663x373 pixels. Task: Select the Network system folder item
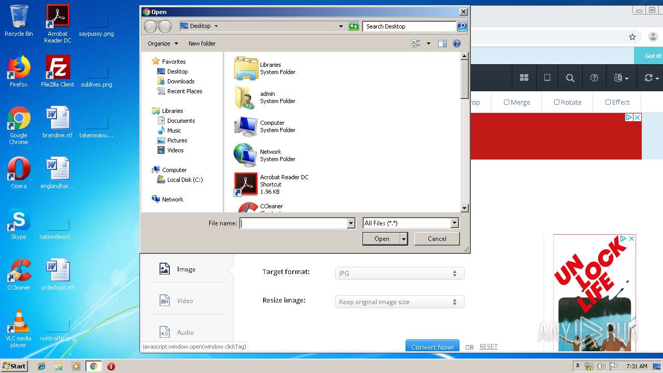[265, 155]
